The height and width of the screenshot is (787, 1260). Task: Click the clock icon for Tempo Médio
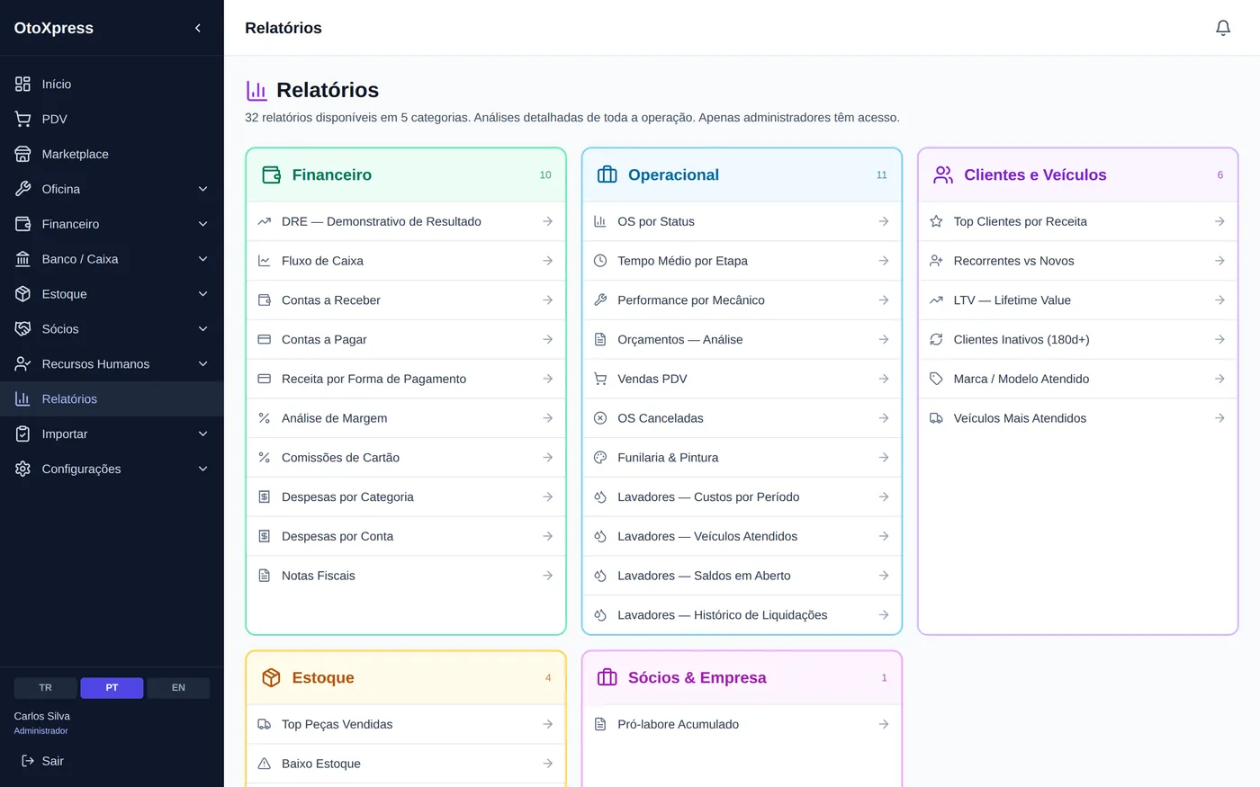point(600,261)
